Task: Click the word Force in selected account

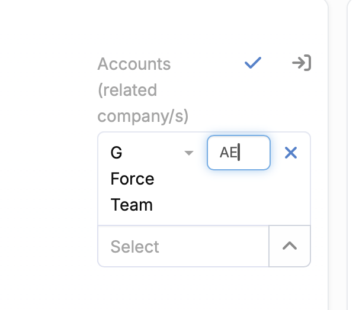Action: tap(132, 179)
